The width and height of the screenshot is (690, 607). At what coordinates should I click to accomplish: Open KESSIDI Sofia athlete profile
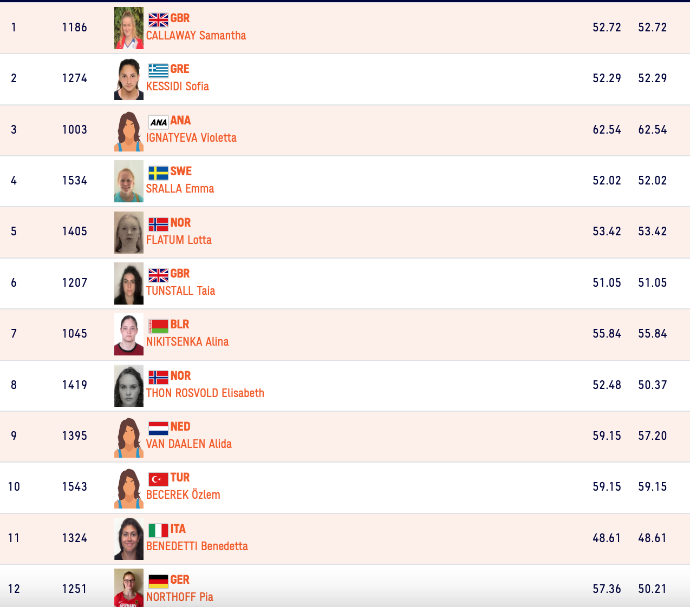pyautogui.click(x=178, y=87)
